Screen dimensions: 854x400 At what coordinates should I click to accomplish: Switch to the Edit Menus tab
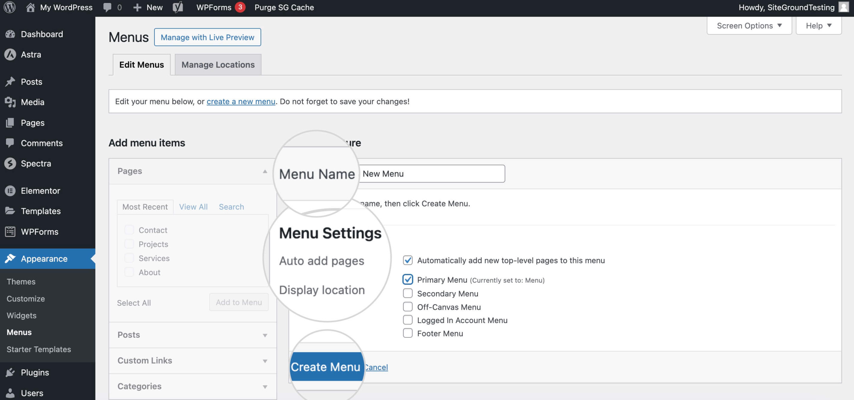[x=141, y=65]
